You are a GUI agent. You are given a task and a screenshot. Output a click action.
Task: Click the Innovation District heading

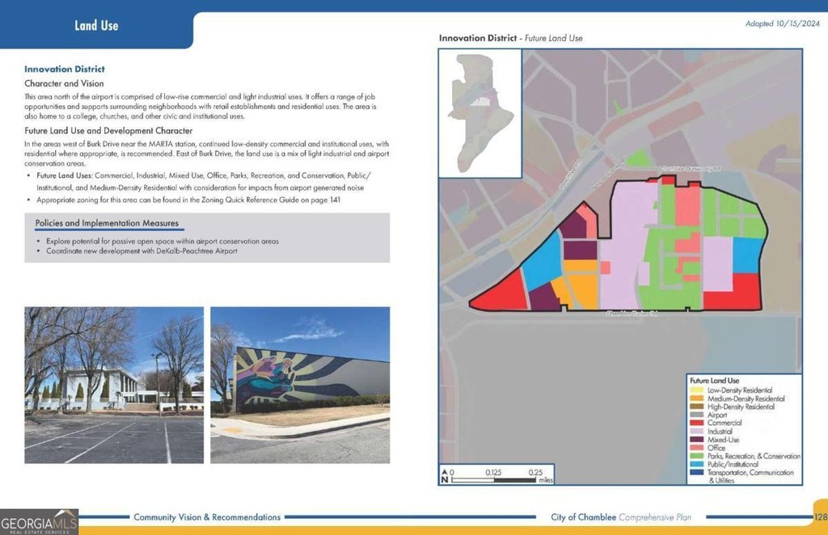64,70
